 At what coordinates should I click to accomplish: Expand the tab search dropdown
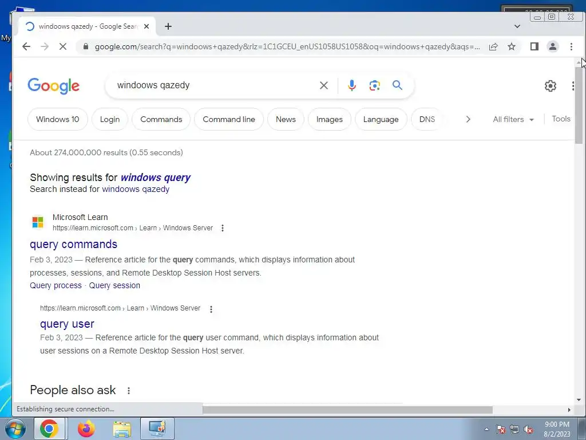coord(517,26)
